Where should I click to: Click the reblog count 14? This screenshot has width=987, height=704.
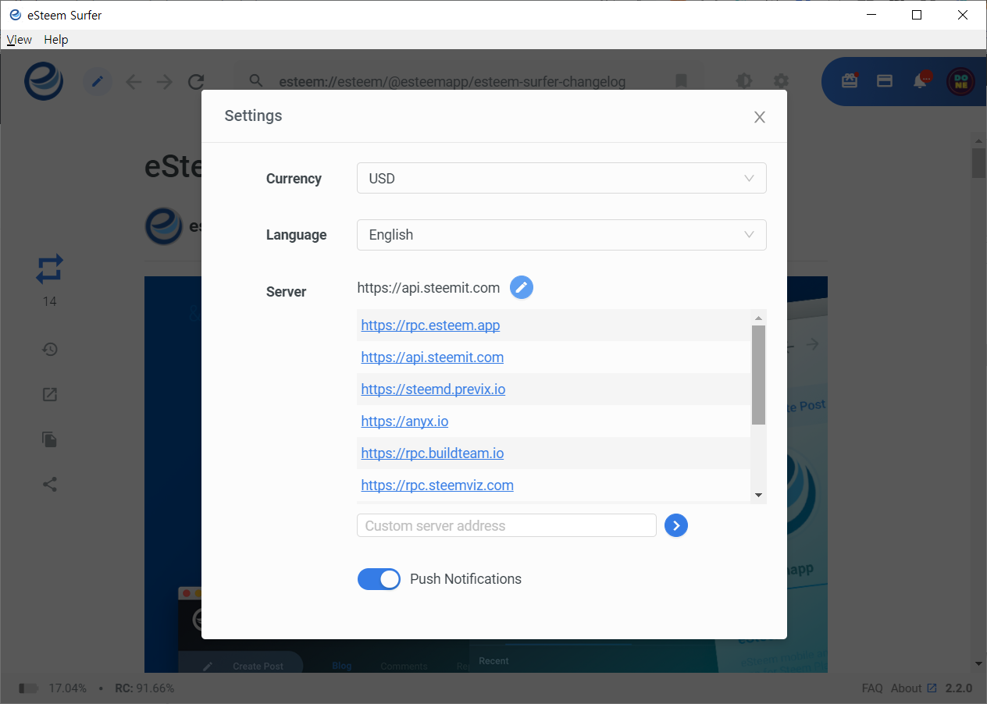pos(49,301)
